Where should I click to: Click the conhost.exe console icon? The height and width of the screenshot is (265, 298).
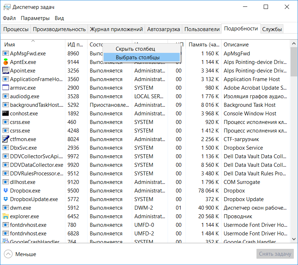[x=6, y=114]
